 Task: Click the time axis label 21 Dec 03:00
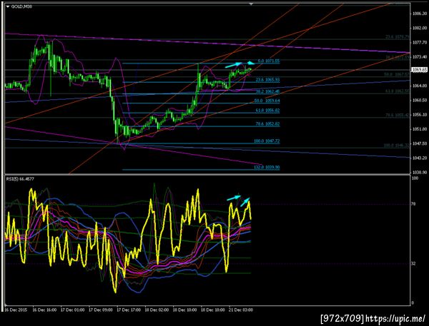click(241, 310)
